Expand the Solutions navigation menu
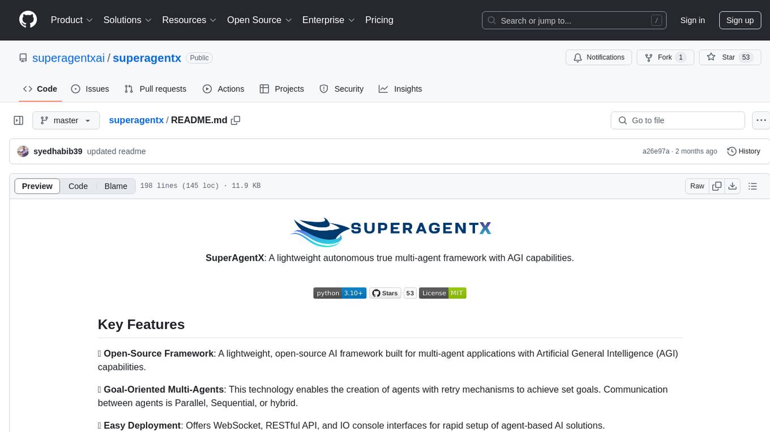The image size is (770, 432). 127,20
